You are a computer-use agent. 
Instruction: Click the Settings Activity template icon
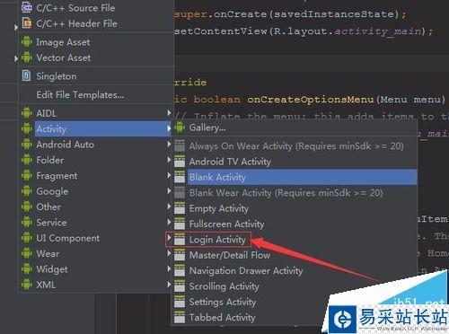point(180,302)
